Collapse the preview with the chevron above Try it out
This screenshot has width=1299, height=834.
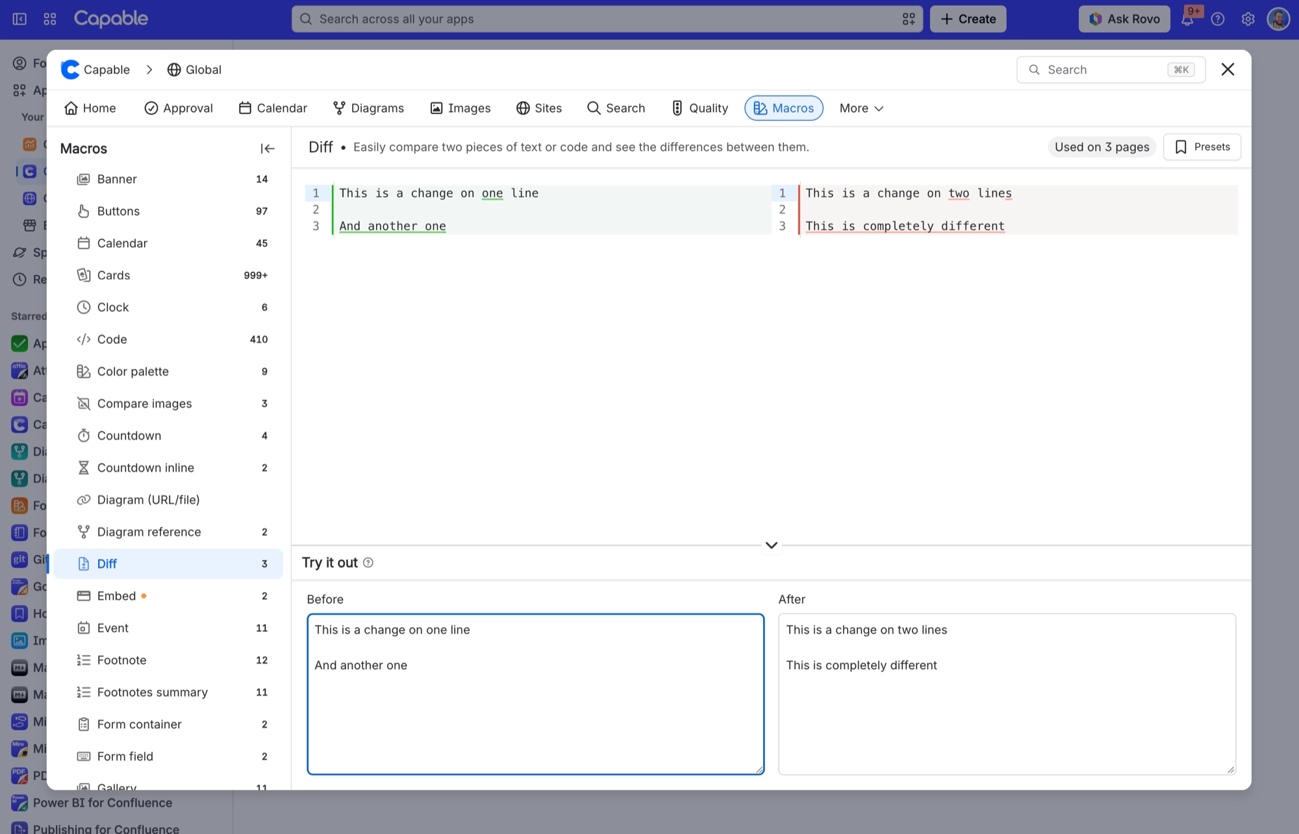771,545
